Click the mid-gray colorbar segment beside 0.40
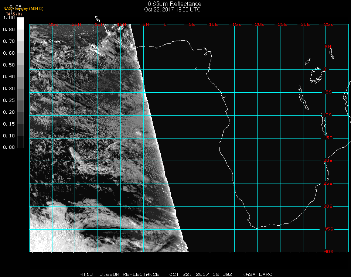 pyautogui.click(x=20, y=83)
